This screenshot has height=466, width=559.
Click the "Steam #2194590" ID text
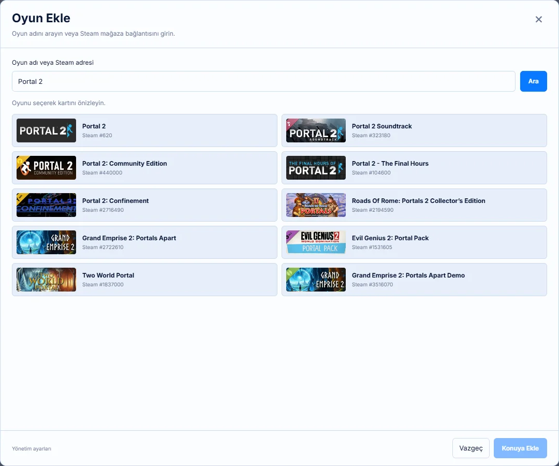tap(373, 210)
